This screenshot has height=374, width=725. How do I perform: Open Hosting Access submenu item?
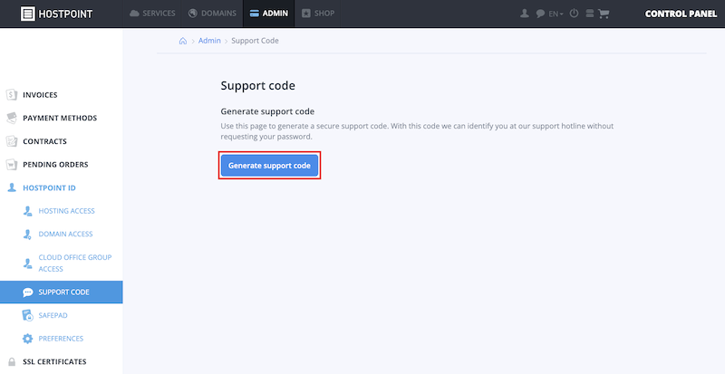(x=66, y=211)
